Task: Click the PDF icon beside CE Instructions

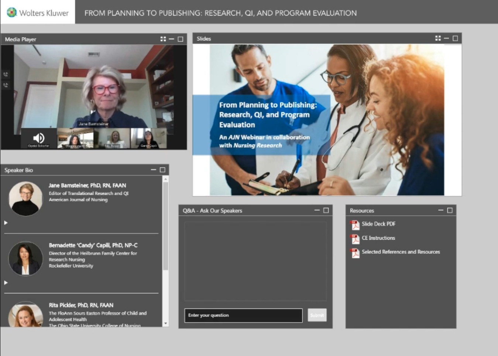Action: (355, 239)
